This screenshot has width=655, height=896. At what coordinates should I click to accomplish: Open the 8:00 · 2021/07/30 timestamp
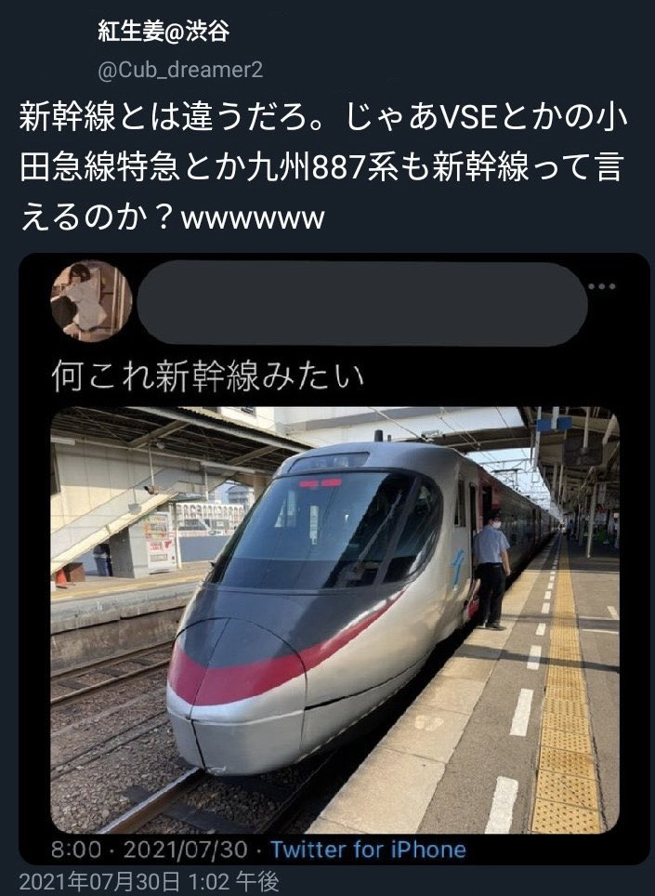pyautogui.click(x=149, y=850)
